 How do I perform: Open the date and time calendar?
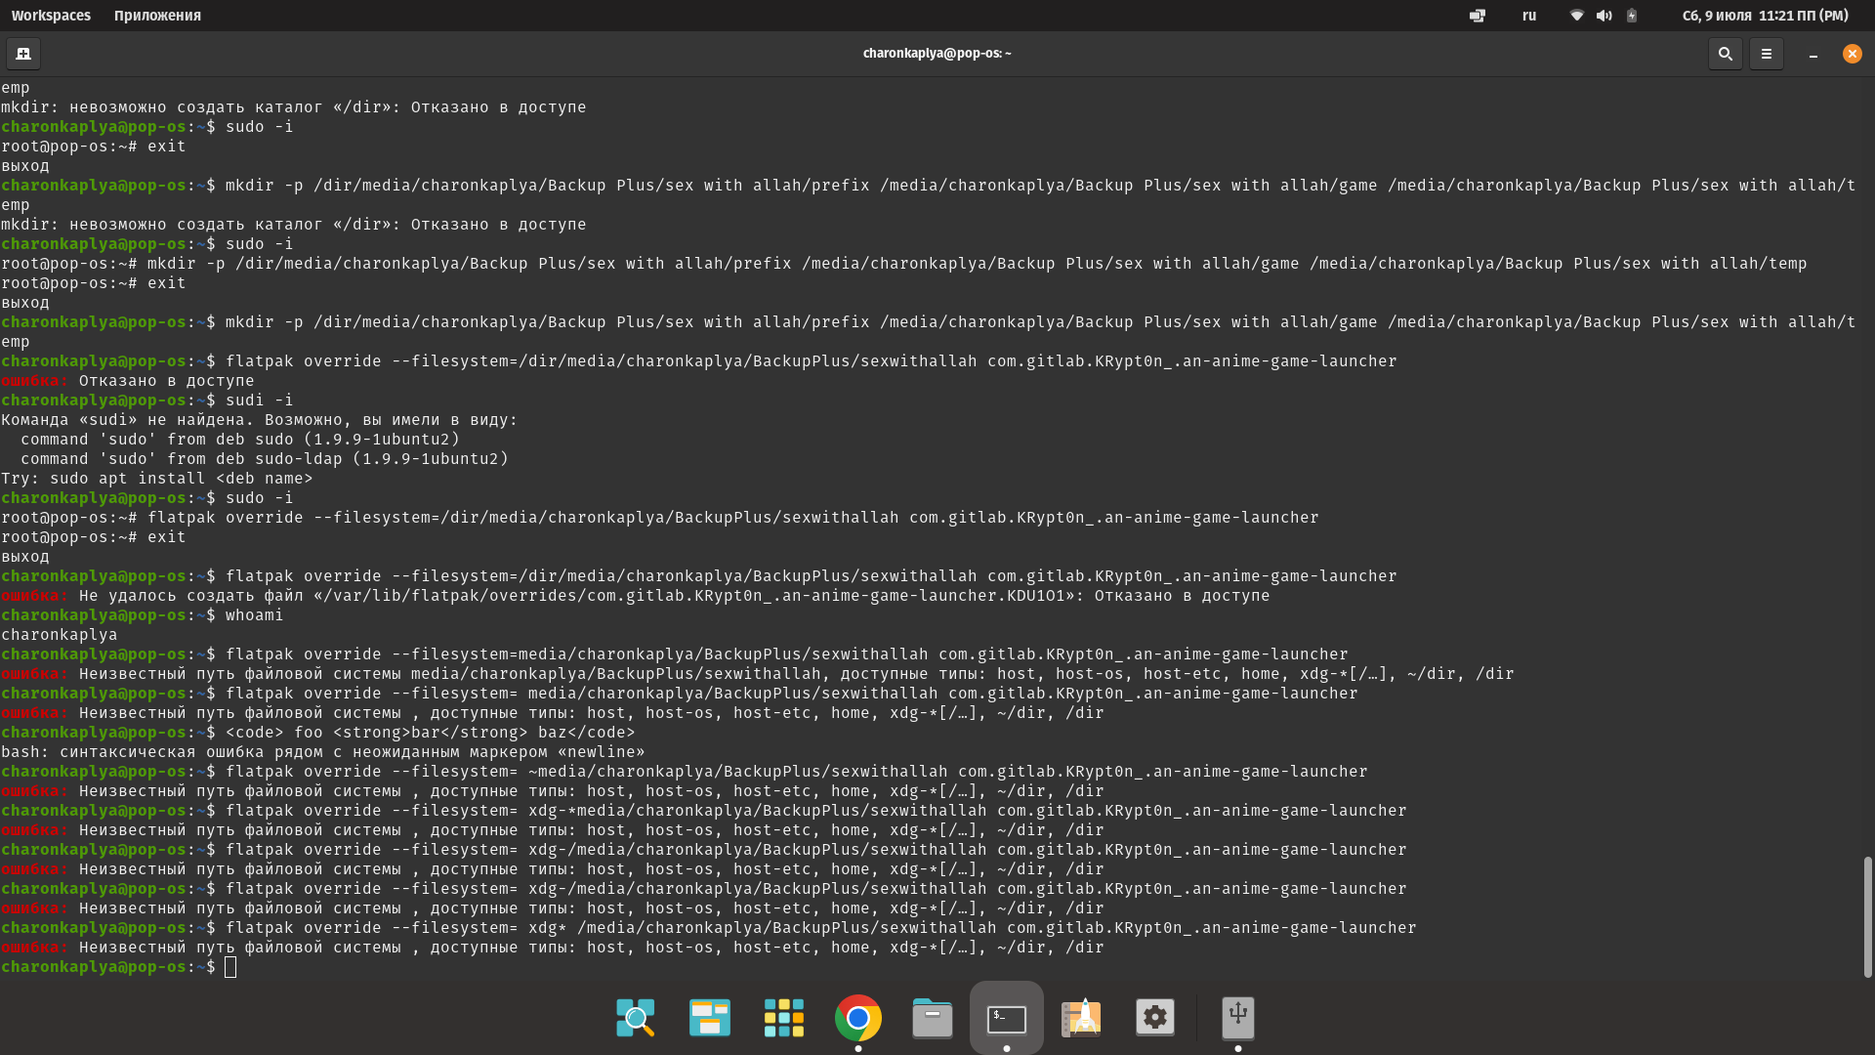1765,16
